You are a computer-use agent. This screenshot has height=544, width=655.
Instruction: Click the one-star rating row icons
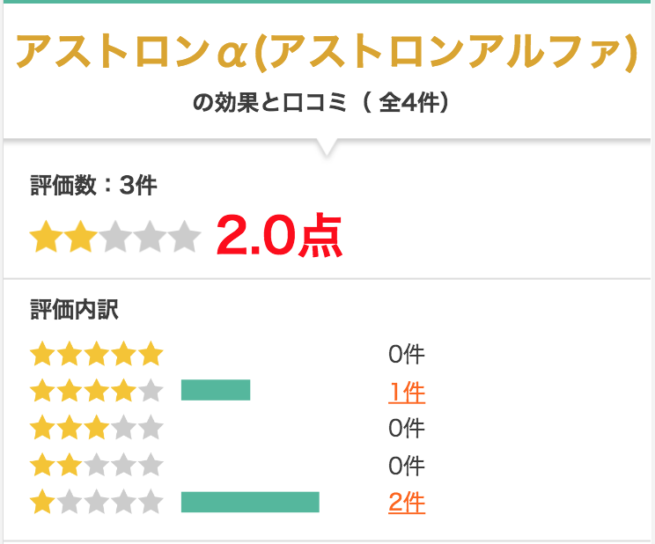coord(97,502)
